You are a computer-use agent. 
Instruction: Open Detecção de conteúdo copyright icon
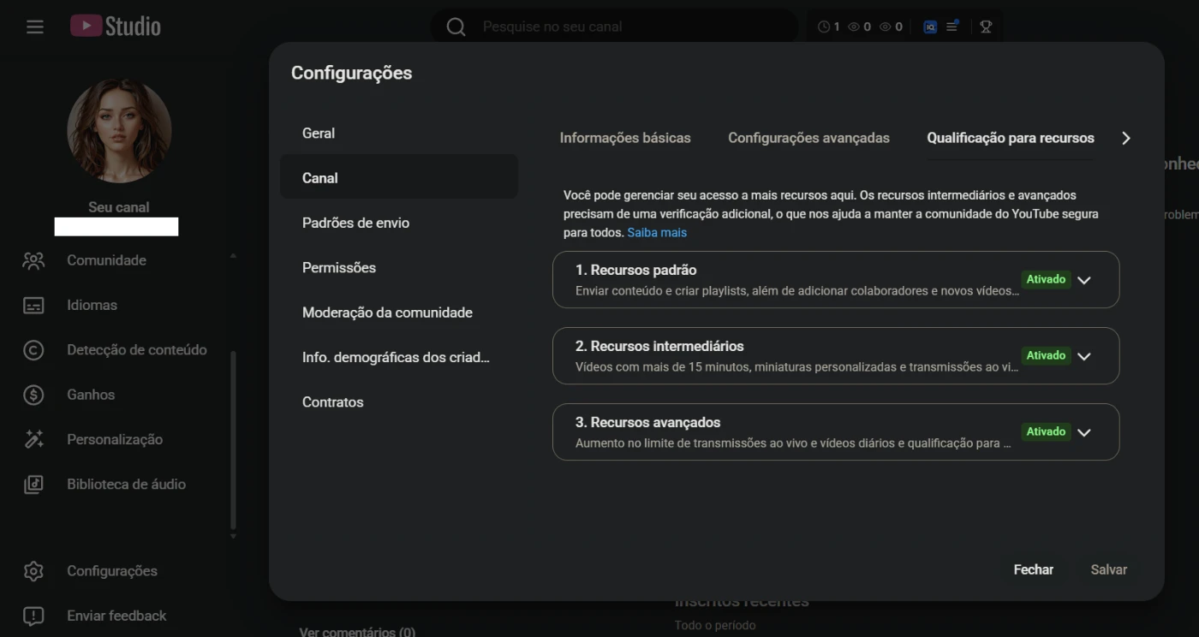pos(33,350)
